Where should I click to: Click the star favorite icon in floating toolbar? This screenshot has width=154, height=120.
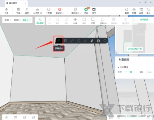coord(85,41)
